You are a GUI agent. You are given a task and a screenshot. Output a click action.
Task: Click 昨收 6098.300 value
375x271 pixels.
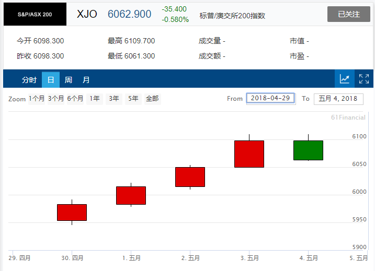(x=40, y=56)
